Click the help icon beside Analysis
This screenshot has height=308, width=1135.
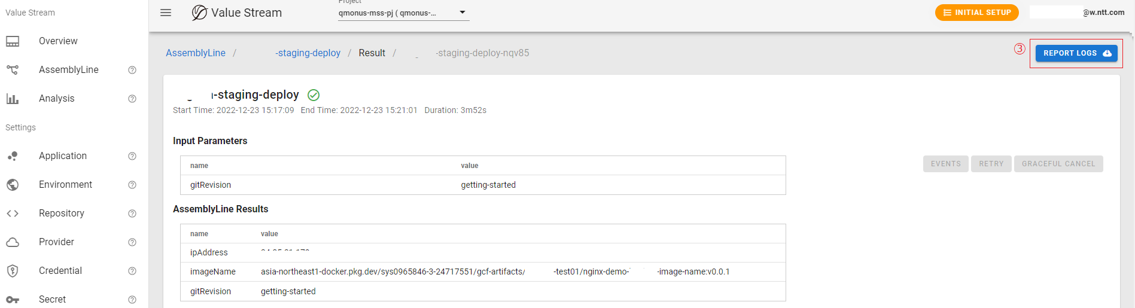(x=132, y=99)
